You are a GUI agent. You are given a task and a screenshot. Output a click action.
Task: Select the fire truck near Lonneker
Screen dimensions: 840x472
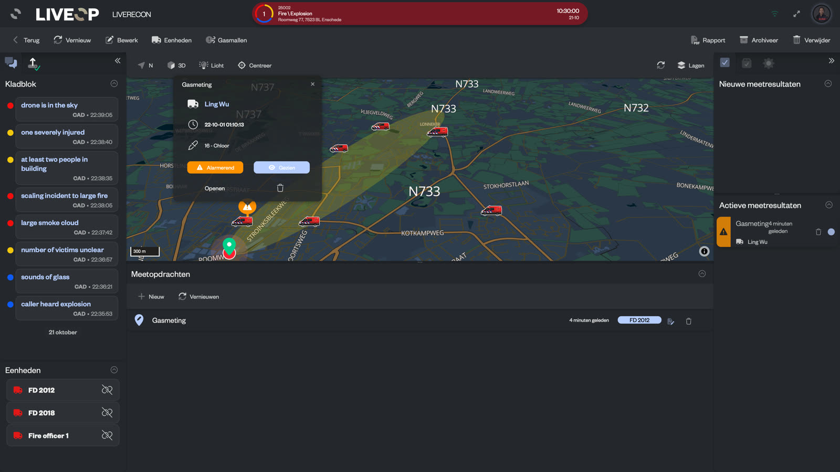point(437,132)
